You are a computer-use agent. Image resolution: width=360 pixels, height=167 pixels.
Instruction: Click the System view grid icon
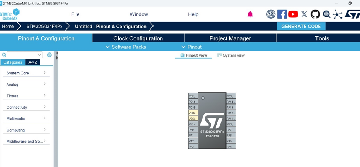coord(219,55)
